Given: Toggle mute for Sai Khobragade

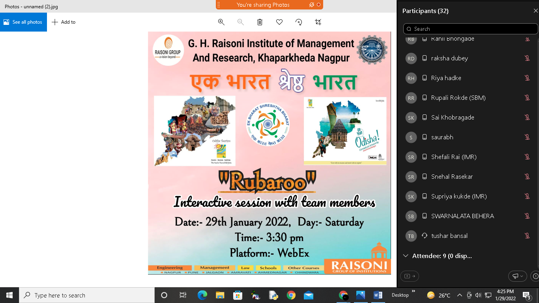Looking at the screenshot, I should coord(527,118).
